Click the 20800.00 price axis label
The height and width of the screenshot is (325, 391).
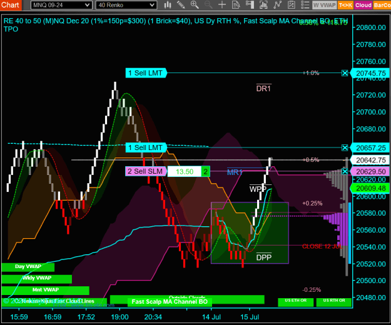371,27
